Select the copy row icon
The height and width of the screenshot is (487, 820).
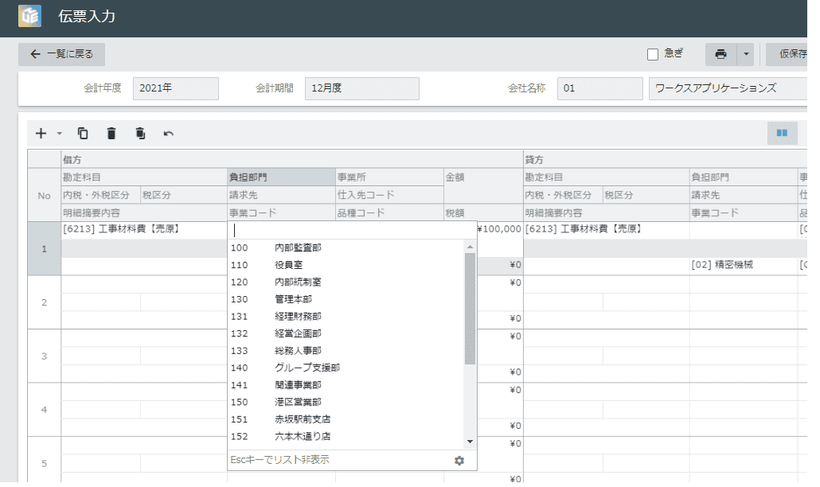[83, 133]
